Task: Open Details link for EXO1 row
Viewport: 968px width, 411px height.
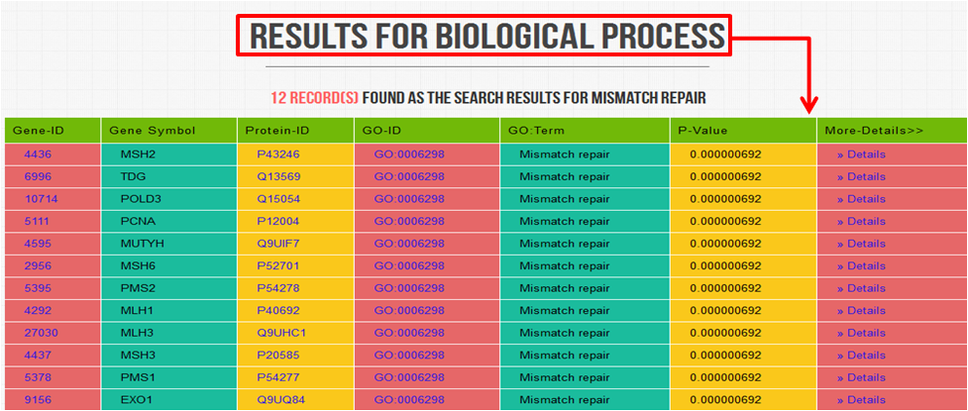Action: tap(861, 400)
